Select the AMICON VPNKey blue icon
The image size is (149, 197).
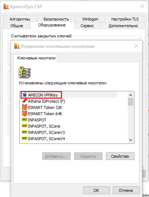click(x=25, y=95)
